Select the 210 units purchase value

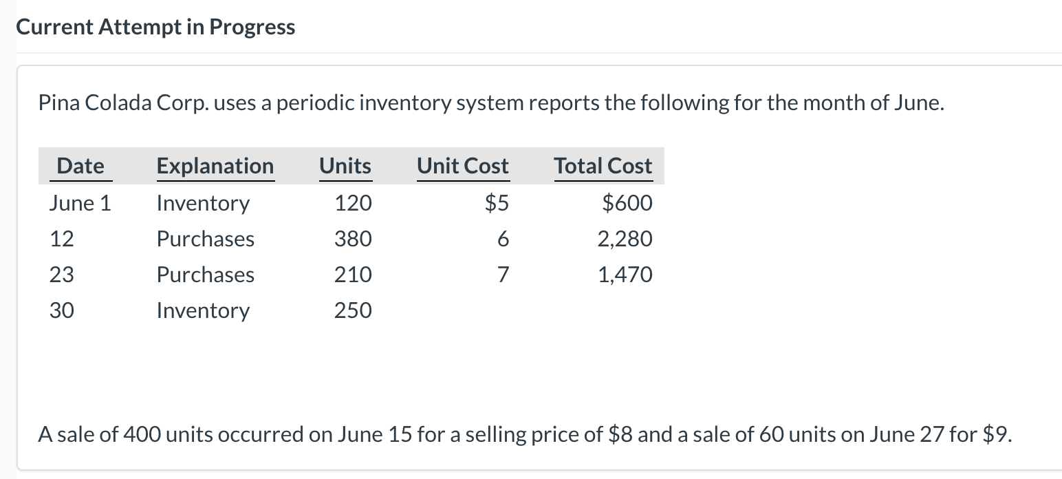353,275
